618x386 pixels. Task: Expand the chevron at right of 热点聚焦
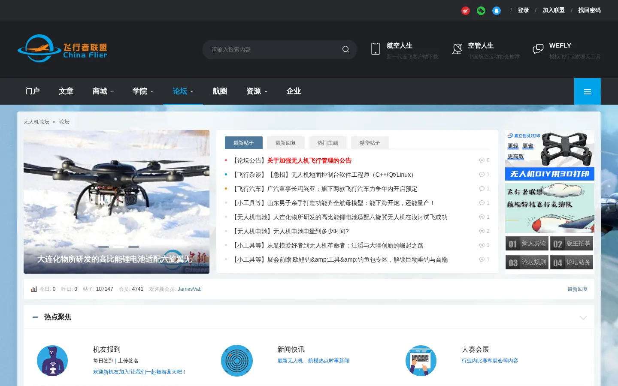[x=583, y=318]
